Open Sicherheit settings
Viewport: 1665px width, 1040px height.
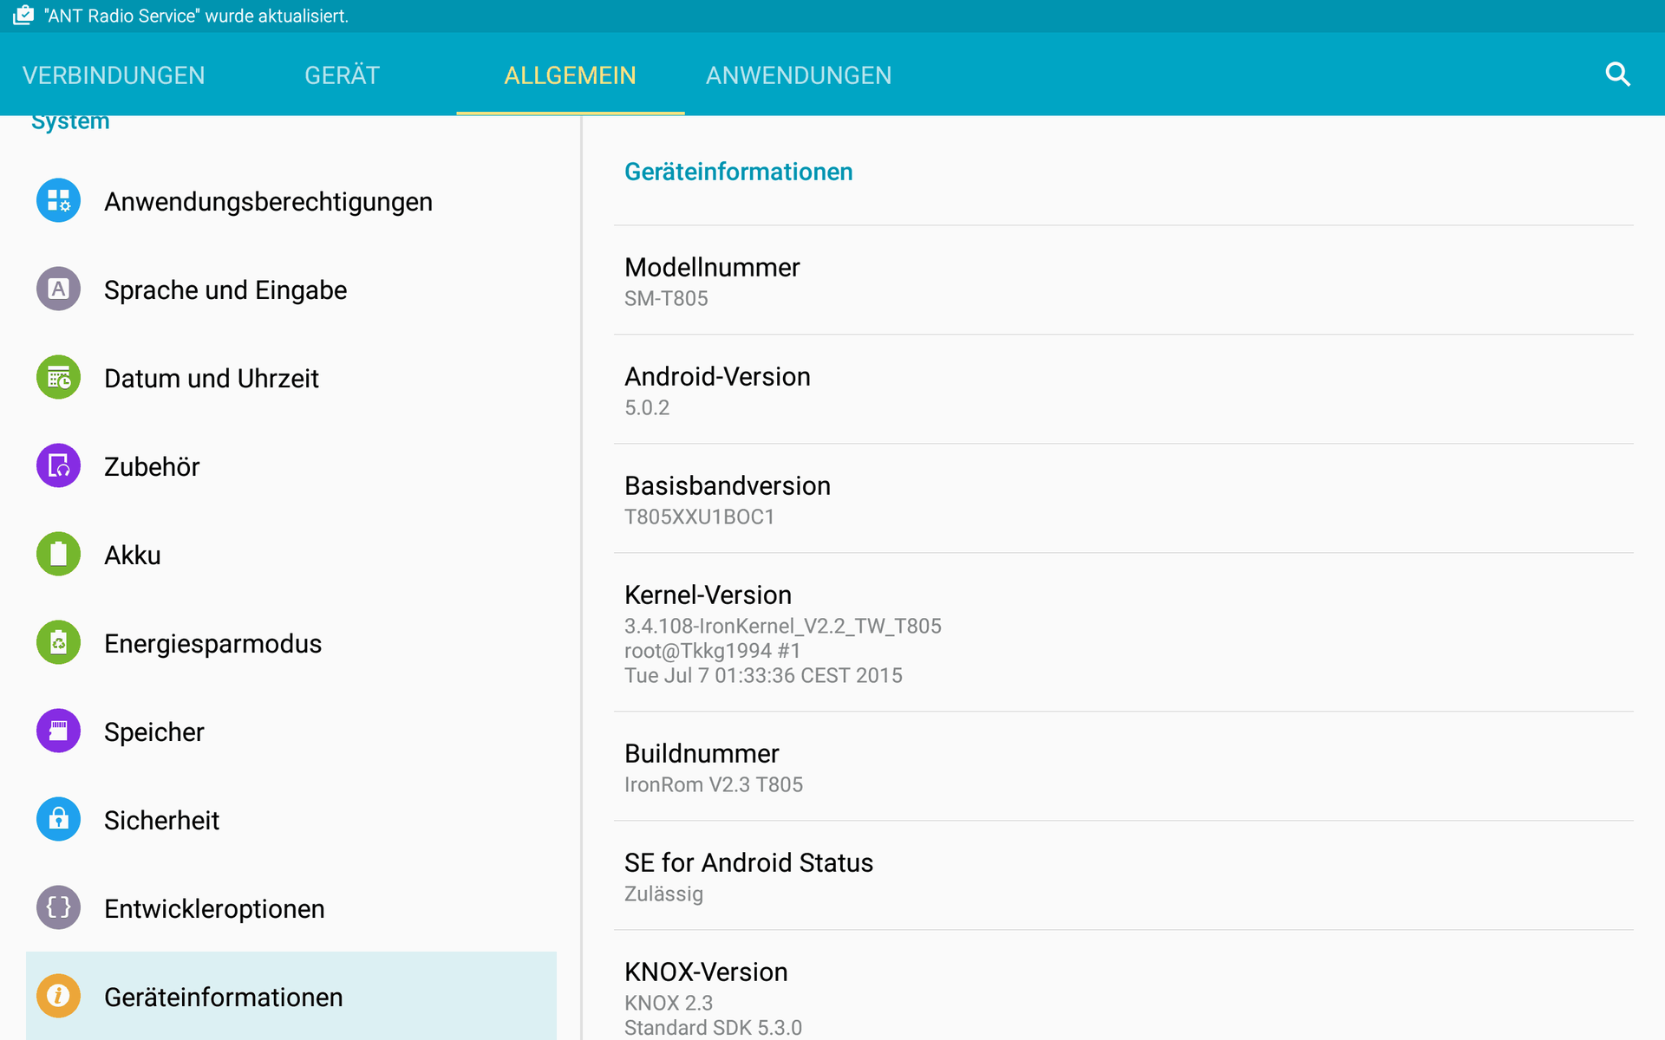pyautogui.click(x=291, y=820)
